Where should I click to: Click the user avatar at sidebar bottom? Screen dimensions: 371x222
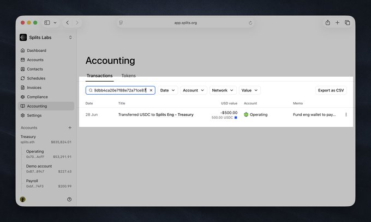click(23, 199)
